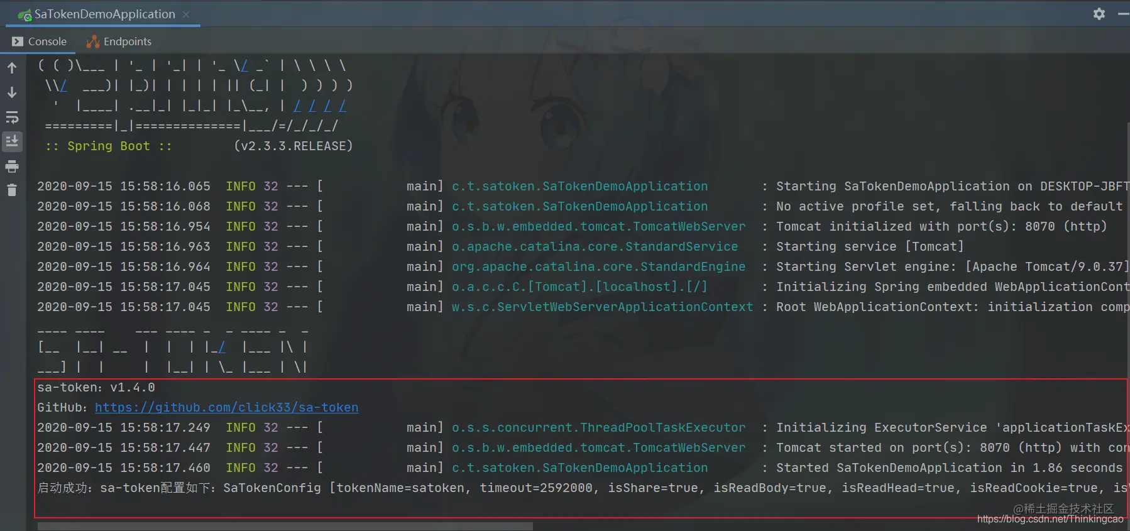1130x531 pixels.
Task: Click the Console tab terminal icon
Action: coord(18,41)
